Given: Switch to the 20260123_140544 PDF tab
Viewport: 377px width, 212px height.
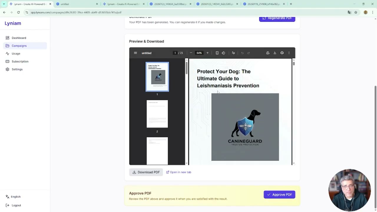Looking at the screenshot, I should (x=217, y=4).
